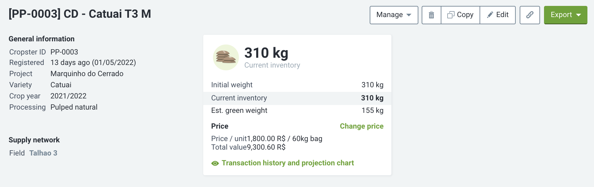The image size is (594, 187).
Task: Open Transaction history and projection chart
Action: (287, 163)
